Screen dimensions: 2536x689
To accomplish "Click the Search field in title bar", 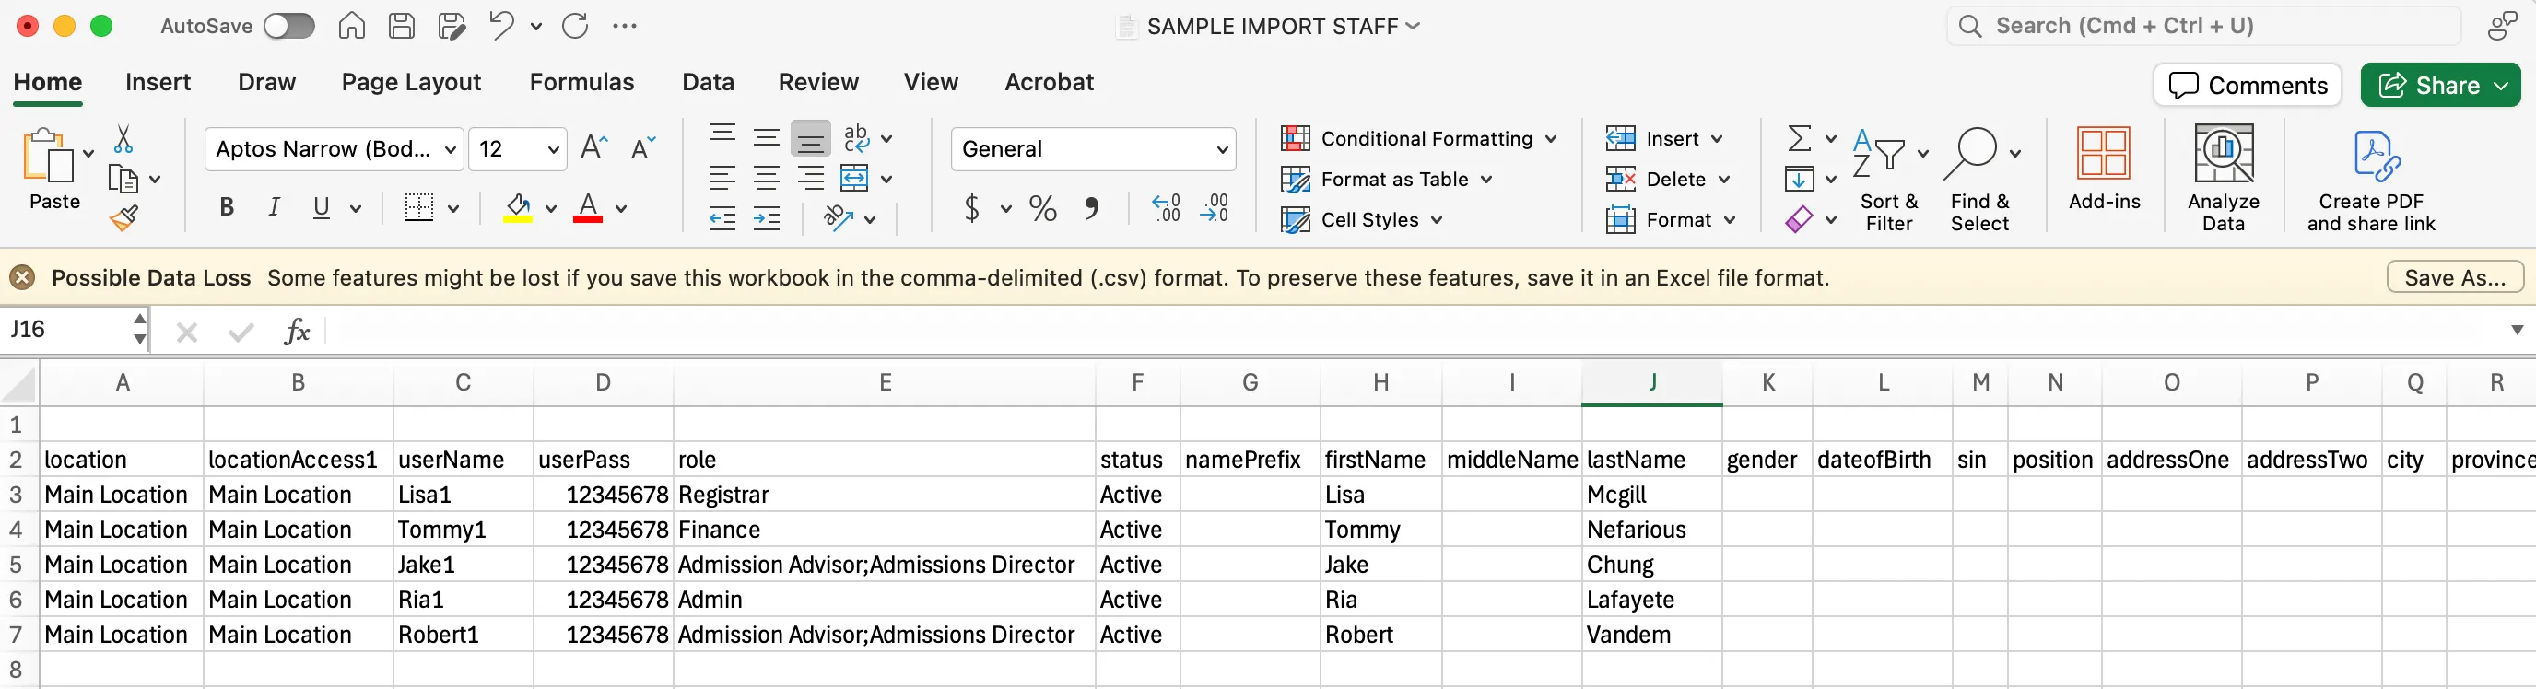I will pos(2203,26).
